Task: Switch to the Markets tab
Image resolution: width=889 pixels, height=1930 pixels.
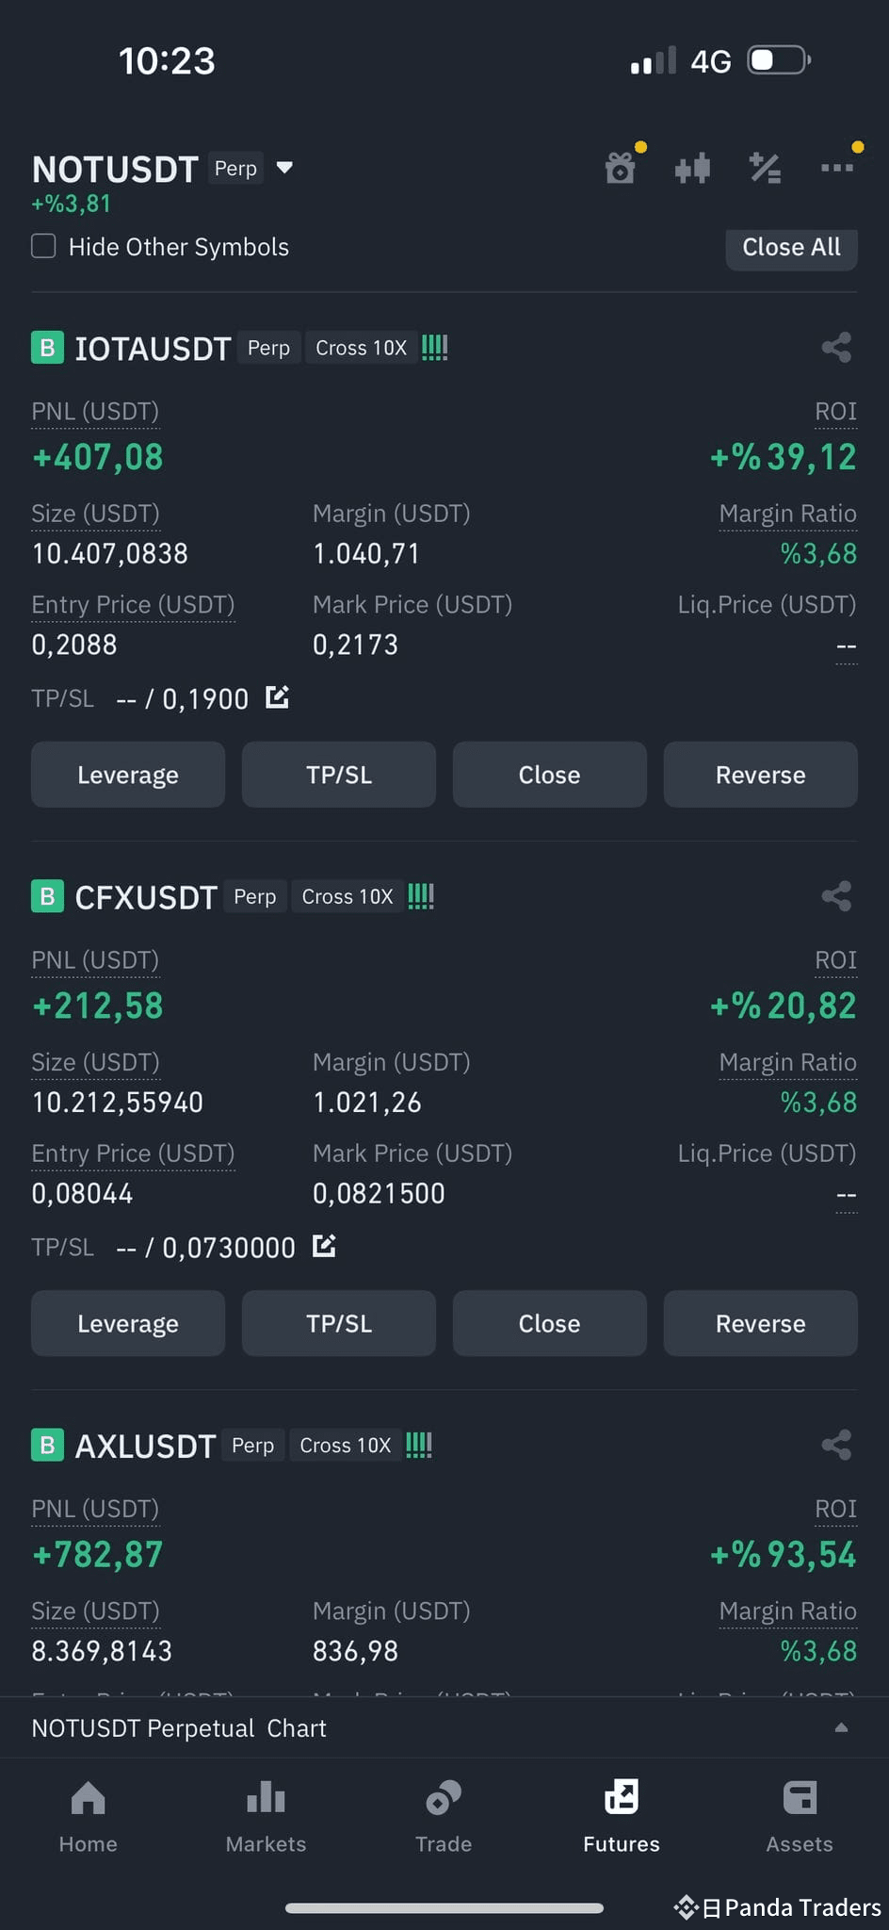Action: [266, 1817]
